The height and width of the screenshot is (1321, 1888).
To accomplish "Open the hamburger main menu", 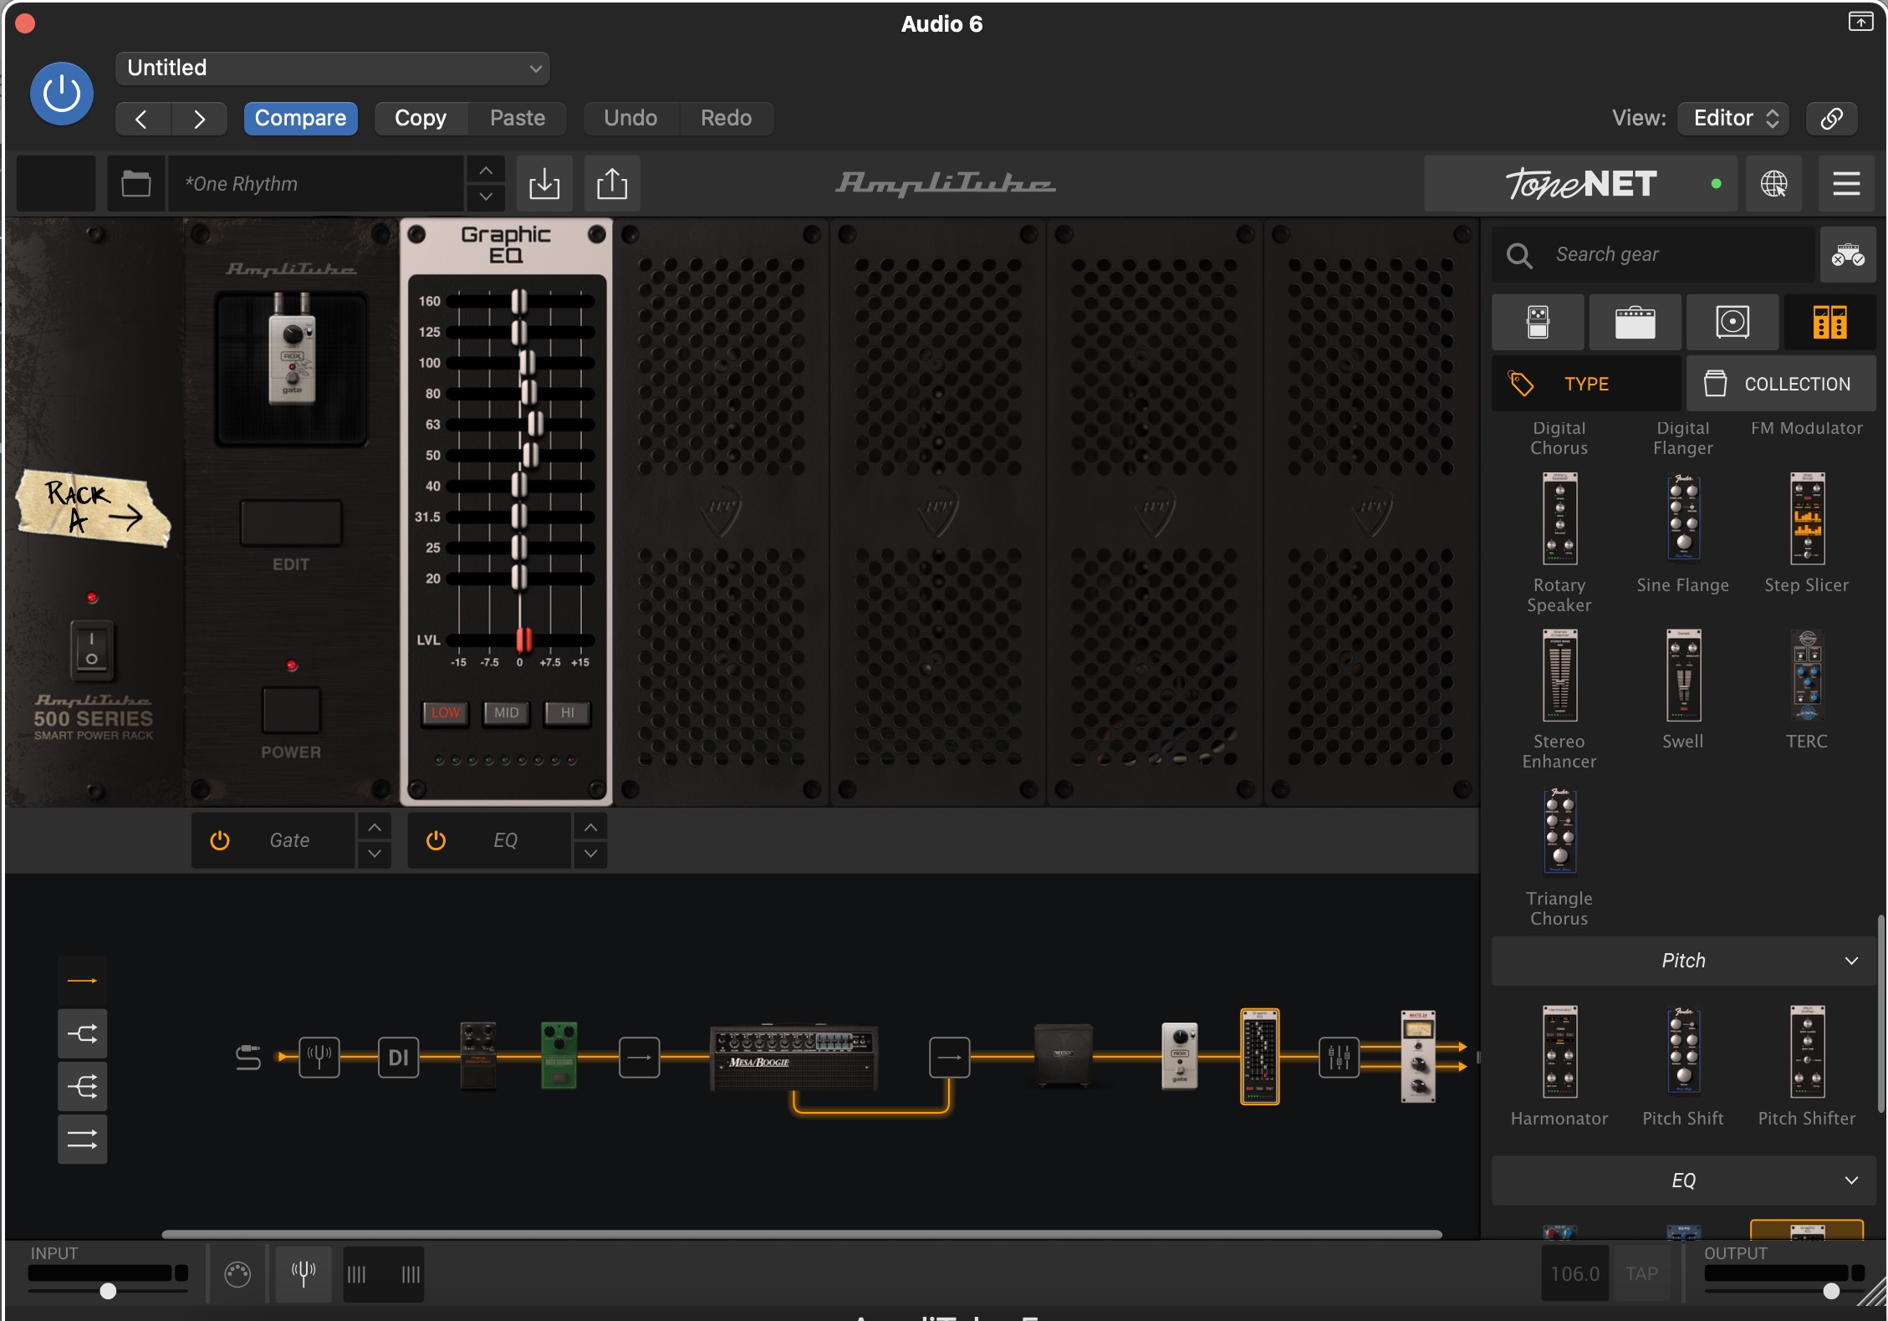I will pos(1846,184).
